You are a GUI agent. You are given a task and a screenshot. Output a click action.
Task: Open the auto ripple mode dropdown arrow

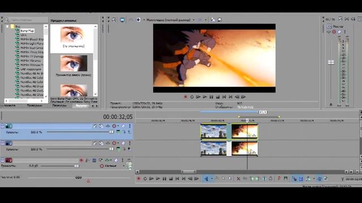[314, 179]
